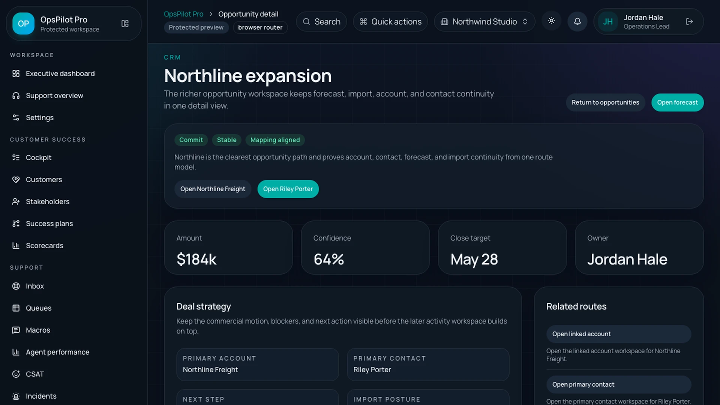Click the JH user avatar

click(608, 22)
